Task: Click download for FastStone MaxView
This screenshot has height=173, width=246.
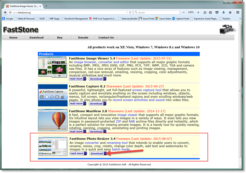Action: click(x=98, y=132)
